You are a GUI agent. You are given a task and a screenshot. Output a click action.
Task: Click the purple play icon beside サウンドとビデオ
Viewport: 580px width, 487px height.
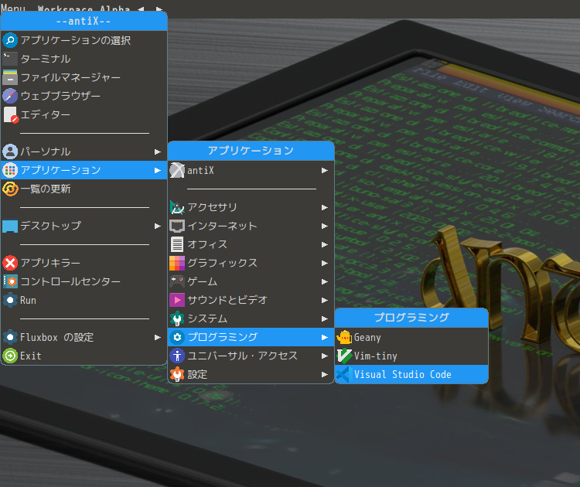coord(177,300)
